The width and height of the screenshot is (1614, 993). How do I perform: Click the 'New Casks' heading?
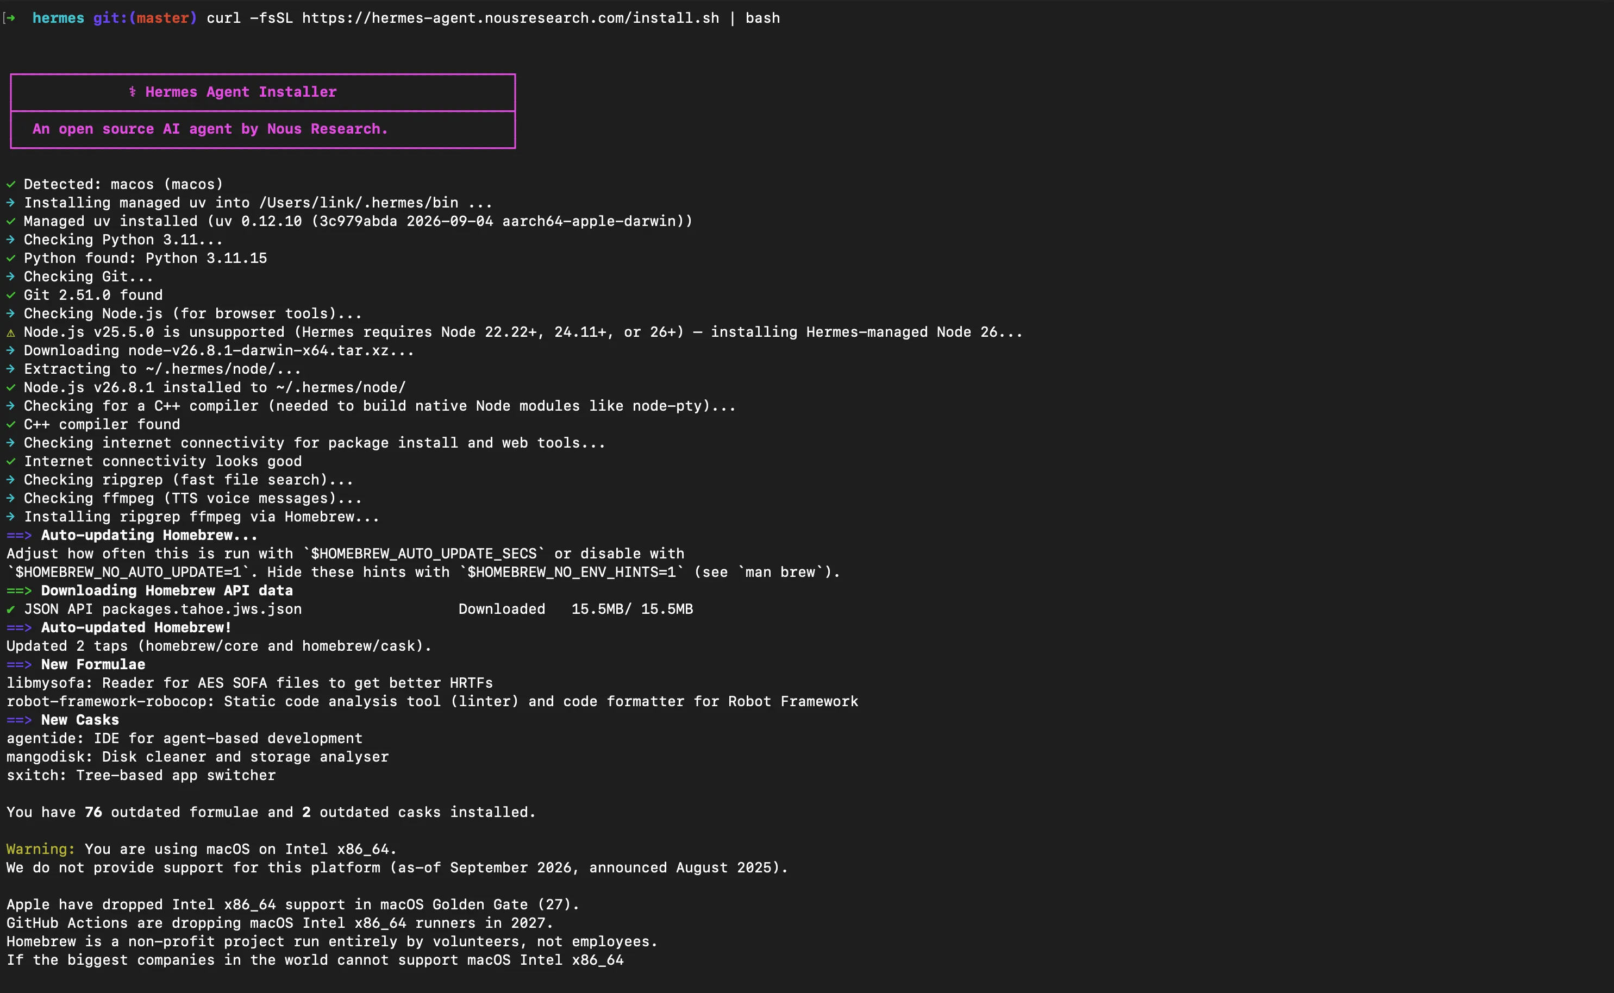pos(80,720)
